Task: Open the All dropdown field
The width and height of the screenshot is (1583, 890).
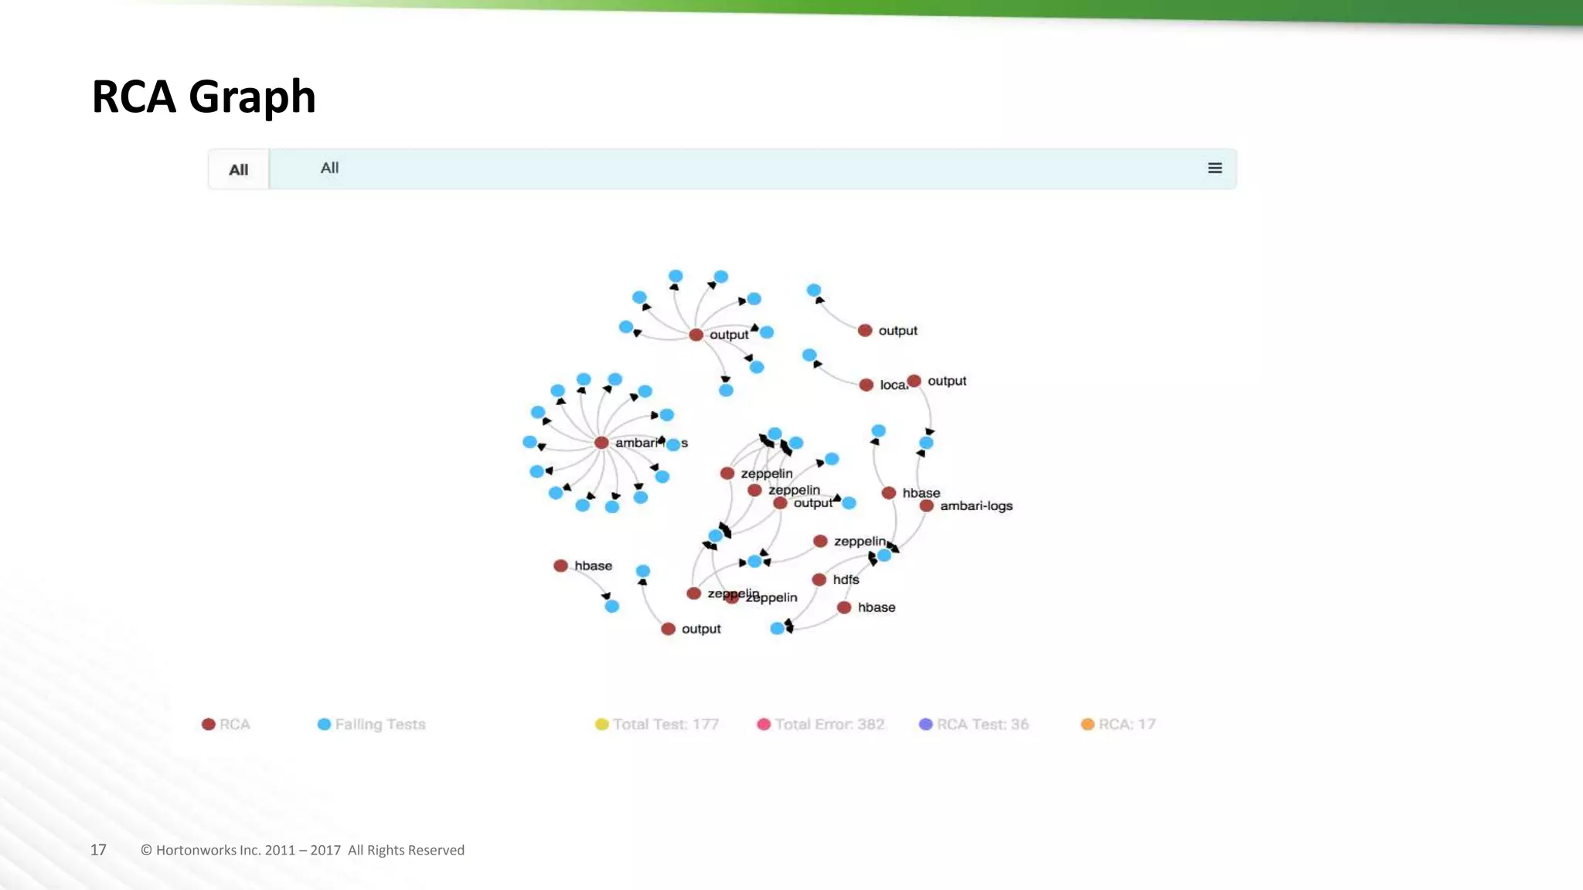Action: [753, 169]
